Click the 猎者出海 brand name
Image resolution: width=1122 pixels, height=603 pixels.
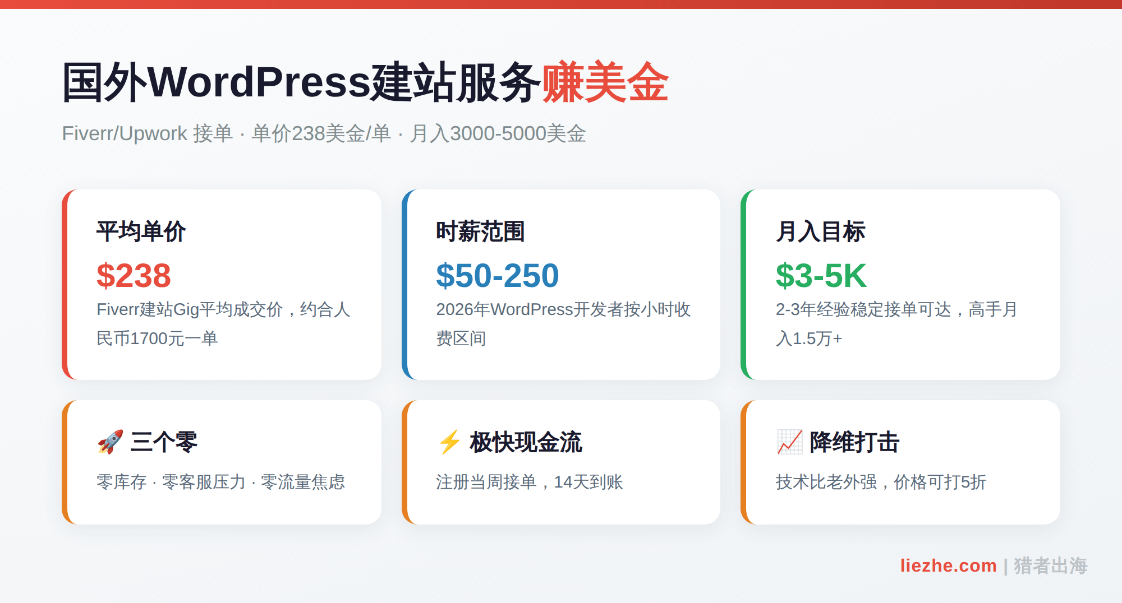click(x=1051, y=565)
